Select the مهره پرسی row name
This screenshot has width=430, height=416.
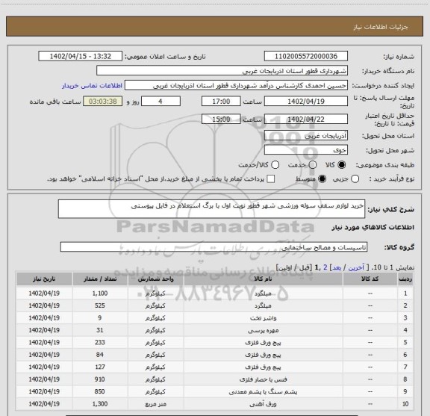(x=263, y=330)
